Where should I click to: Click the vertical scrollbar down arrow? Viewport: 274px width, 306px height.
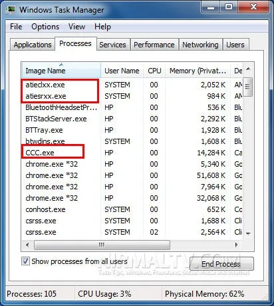click(248, 233)
